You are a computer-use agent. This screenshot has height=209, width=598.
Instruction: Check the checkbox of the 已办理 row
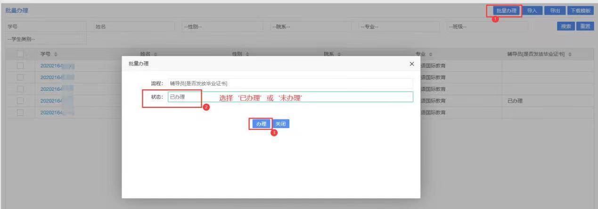click(20, 101)
